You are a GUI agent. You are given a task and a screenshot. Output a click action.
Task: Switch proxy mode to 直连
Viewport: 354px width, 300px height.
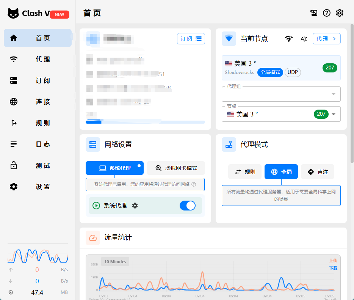click(x=318, y=172)
